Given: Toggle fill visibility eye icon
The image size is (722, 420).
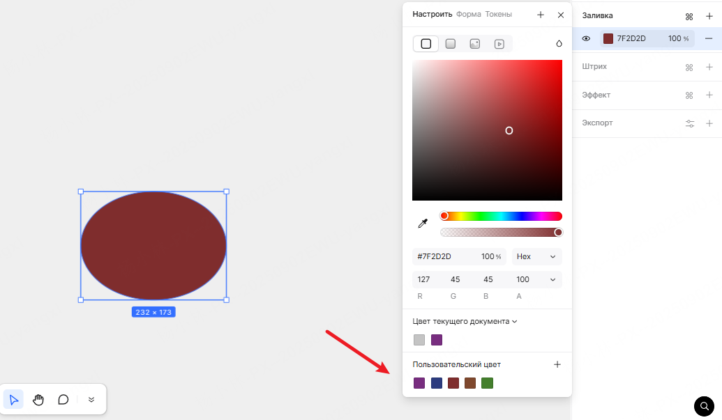Looking at the screenshot, I should (x=586, y=39).
